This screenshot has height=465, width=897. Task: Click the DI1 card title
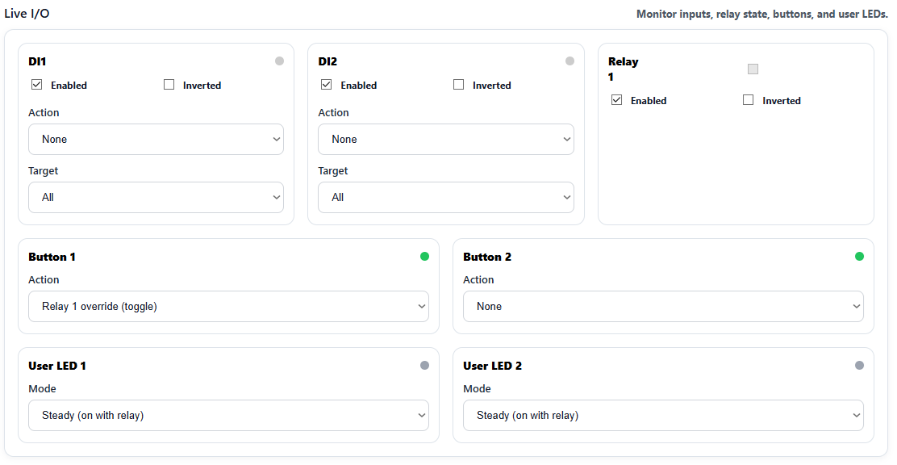click(37, 61)
